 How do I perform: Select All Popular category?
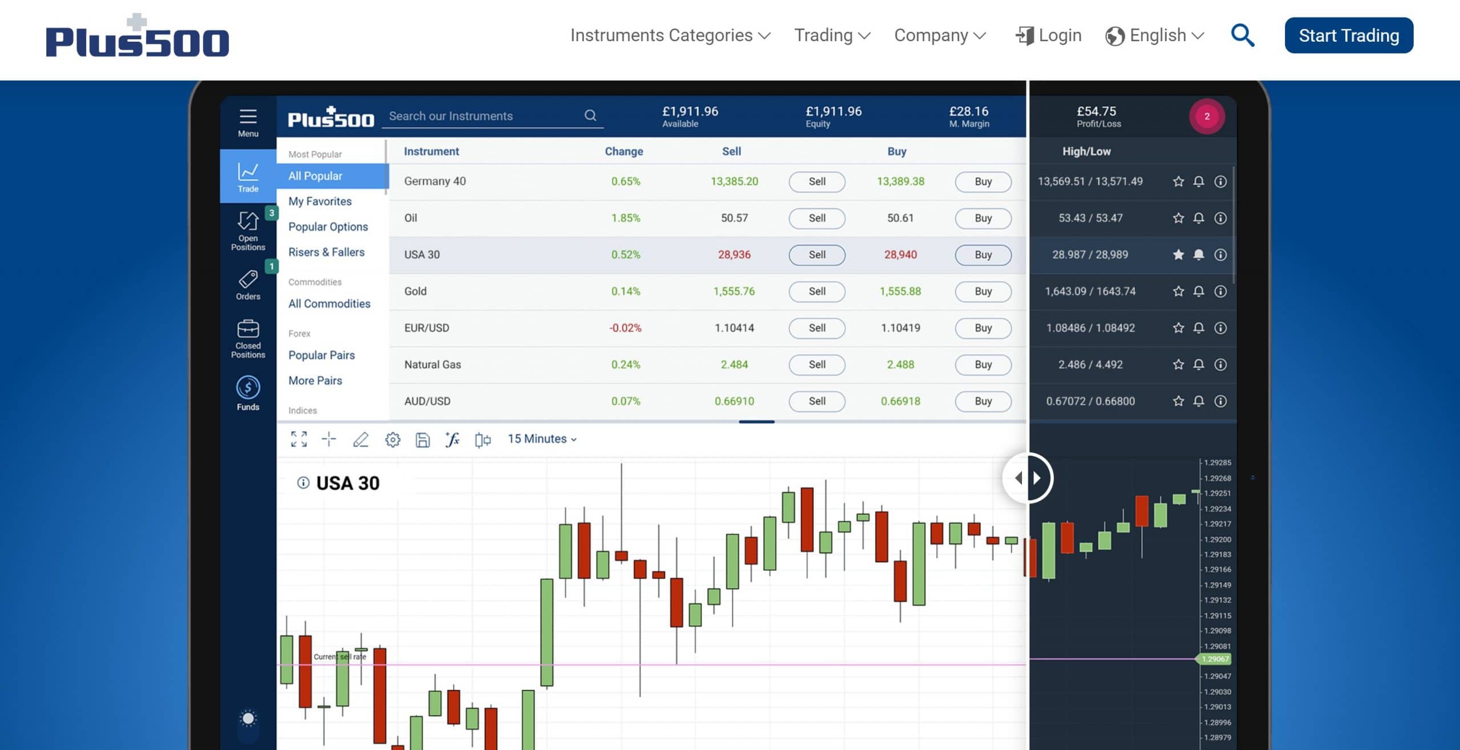click(332, 176)
